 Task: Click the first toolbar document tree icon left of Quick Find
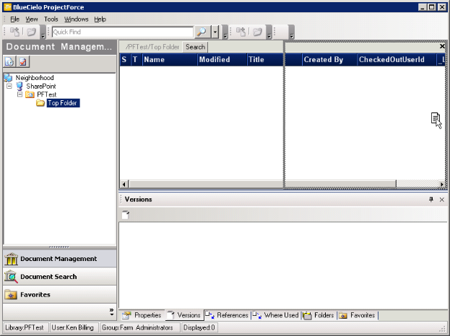tap(14, 32)
